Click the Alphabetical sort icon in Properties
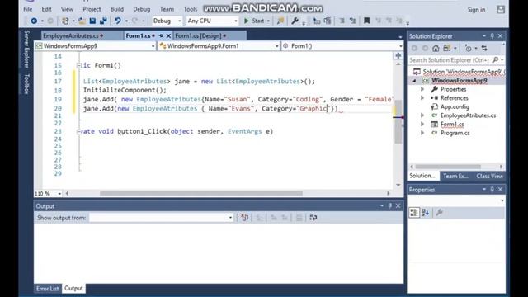The image size is (528, 297). (426, 213)
